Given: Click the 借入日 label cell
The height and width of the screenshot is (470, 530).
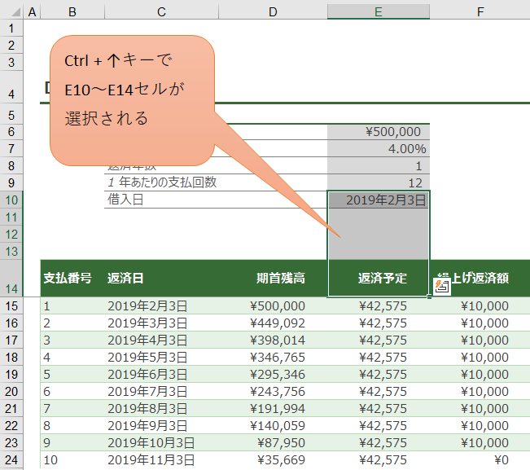Looking at the screenshot, I should pos(161,200).
